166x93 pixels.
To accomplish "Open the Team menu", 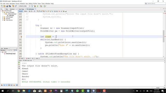I will tap(39, 4).
